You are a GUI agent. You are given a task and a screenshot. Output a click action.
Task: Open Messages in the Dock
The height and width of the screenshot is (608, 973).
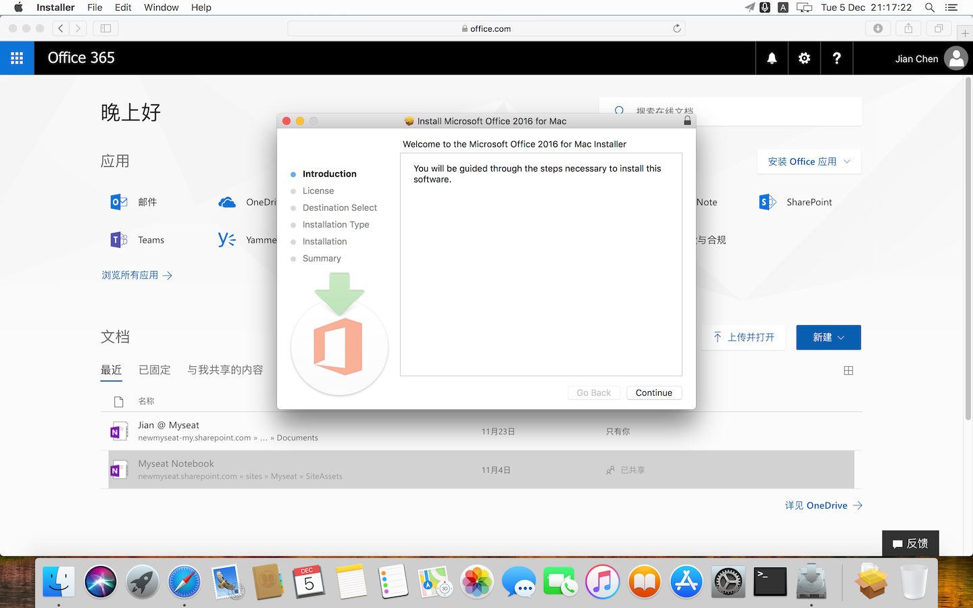(519, 582)
